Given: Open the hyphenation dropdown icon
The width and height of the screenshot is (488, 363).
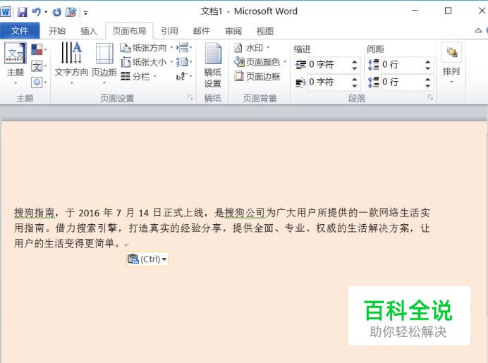Looking at the screenshot, I should [x=184, y=76].
